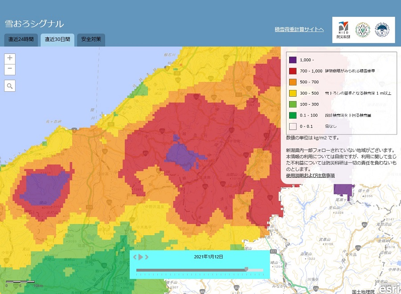Image resolution: width=401 pixels, height=294 pixels.
Task: Click the NIED 防災科研 logo
Action: [343, 30]
